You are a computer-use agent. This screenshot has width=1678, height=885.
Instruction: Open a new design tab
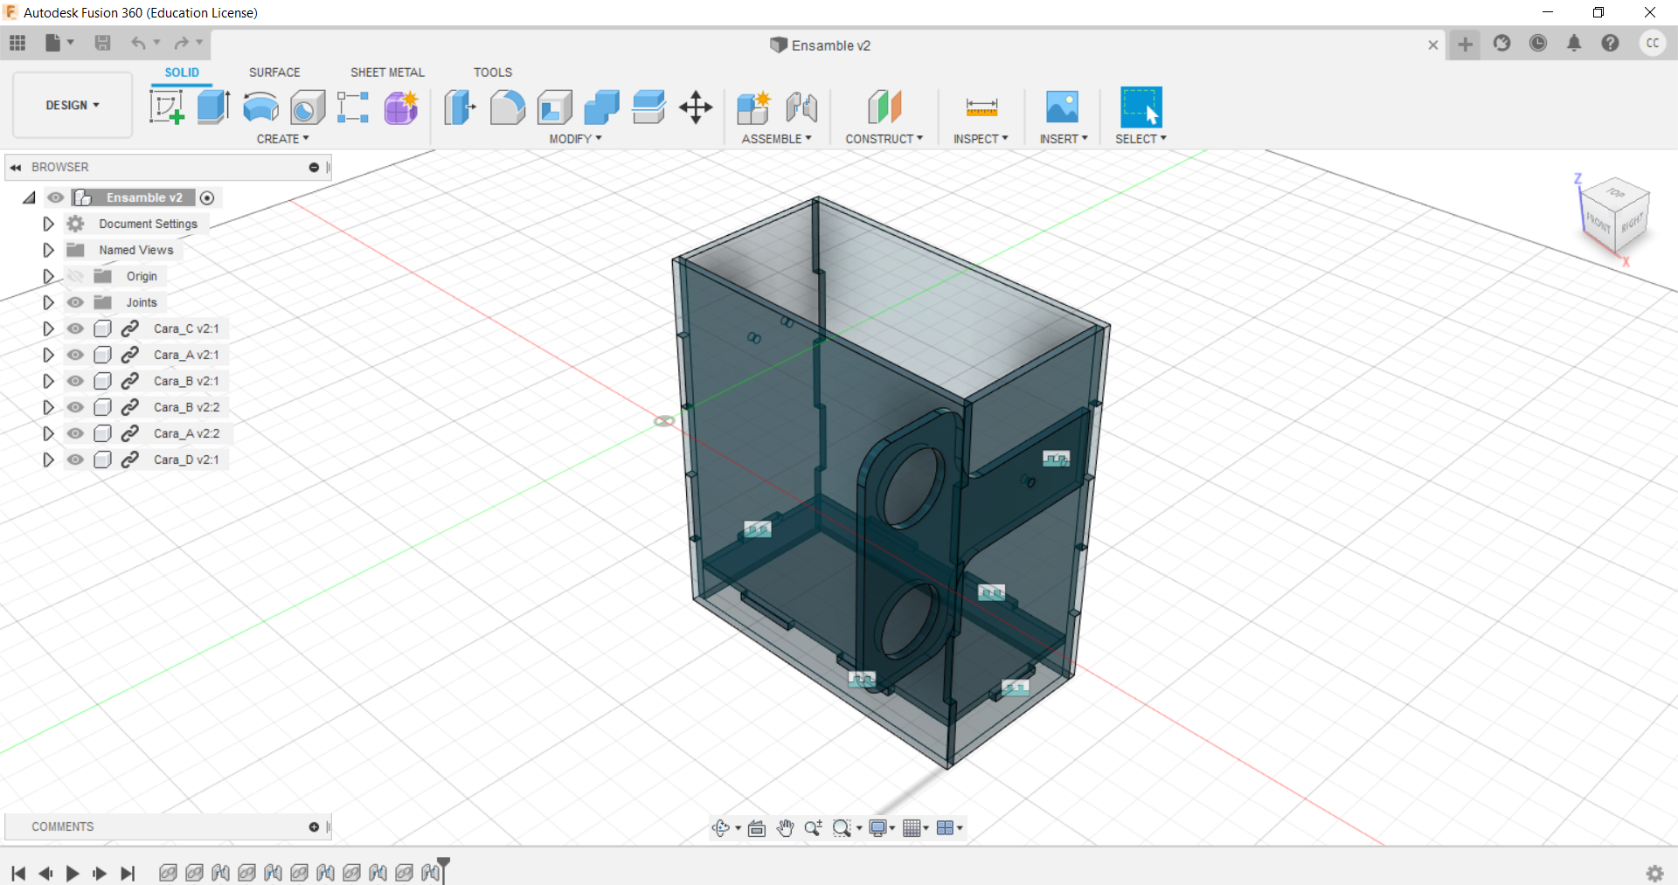1465,44
